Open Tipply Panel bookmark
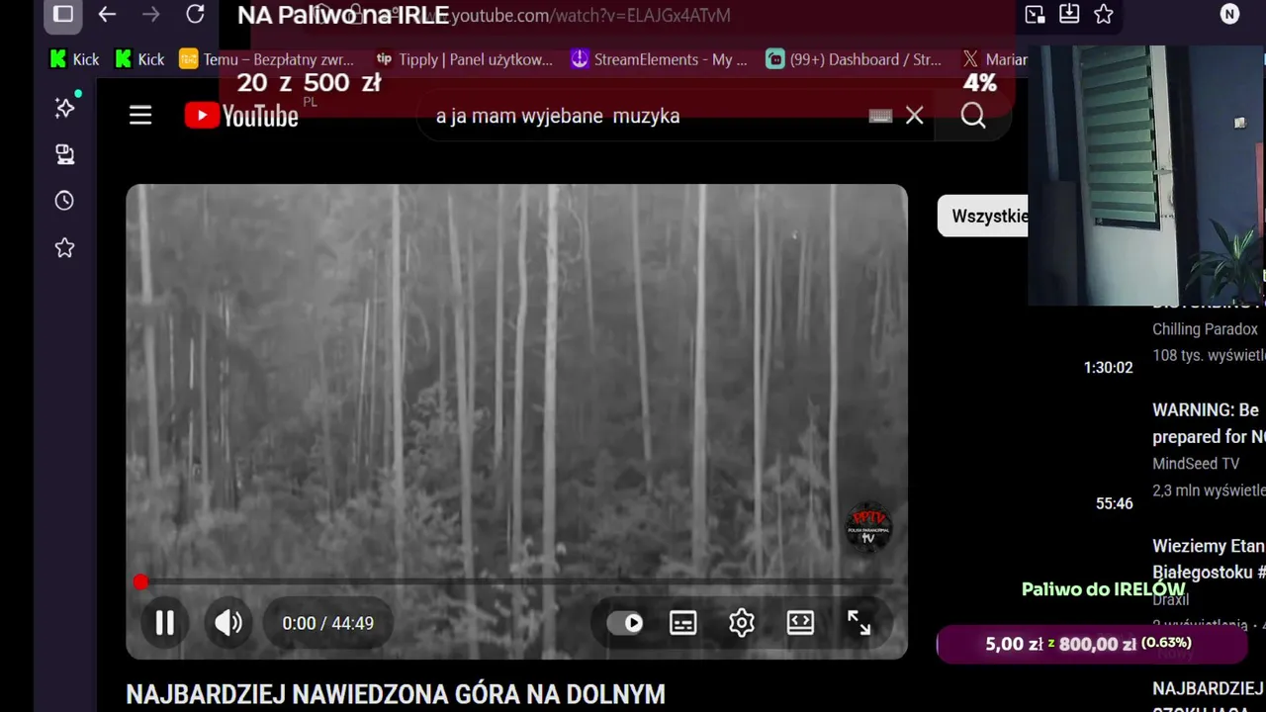Screen dimensions: 1266x712 tap(464, 59)
